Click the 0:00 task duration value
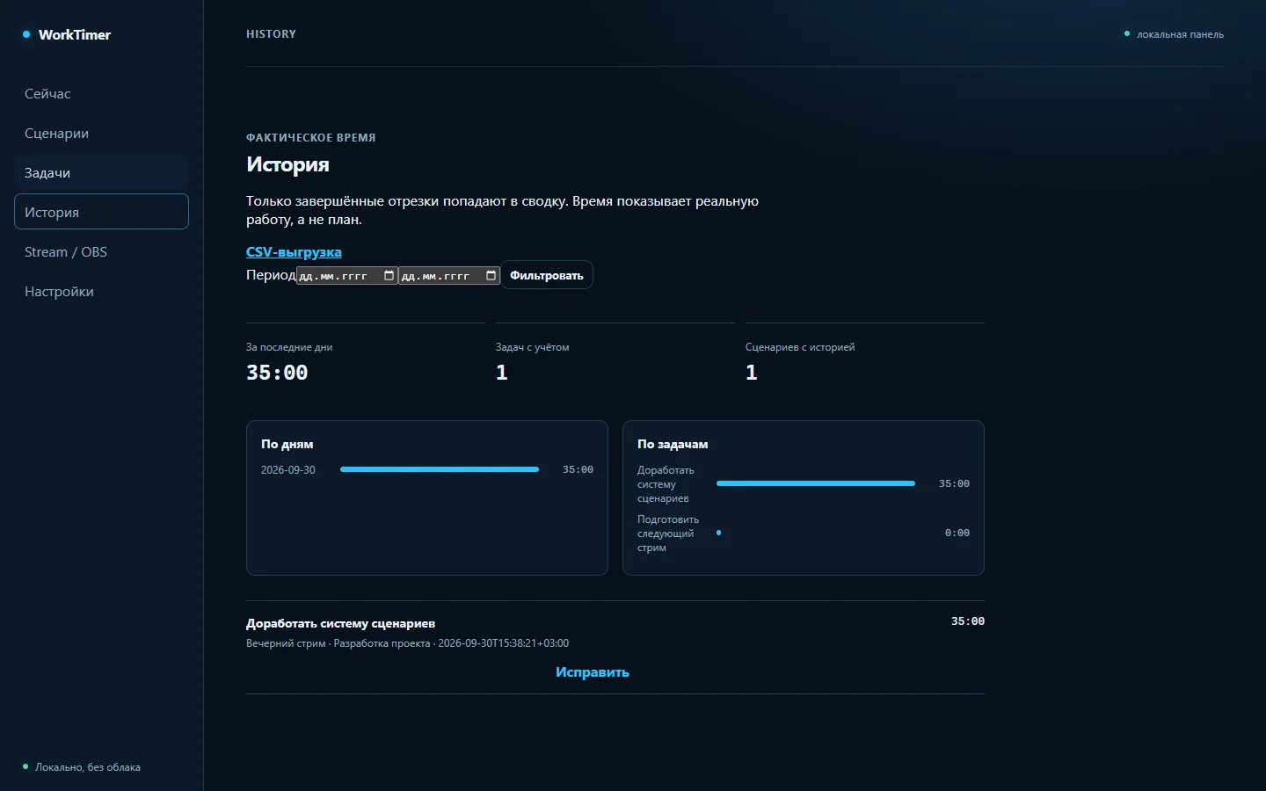Image resolution: width=1266 pixels, height=791 pixels. point(957,533)
